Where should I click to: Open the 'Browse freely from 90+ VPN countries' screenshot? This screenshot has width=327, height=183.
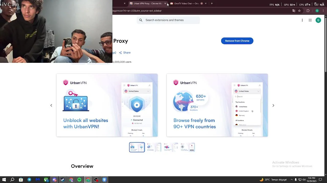(x=217, y=105)
